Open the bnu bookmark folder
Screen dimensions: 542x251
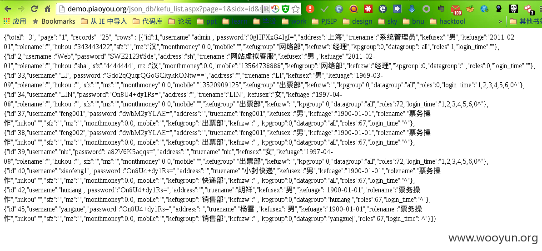(x=414, y=21)
